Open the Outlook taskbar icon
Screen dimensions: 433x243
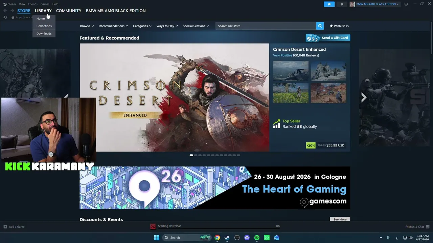click(277, 238)
